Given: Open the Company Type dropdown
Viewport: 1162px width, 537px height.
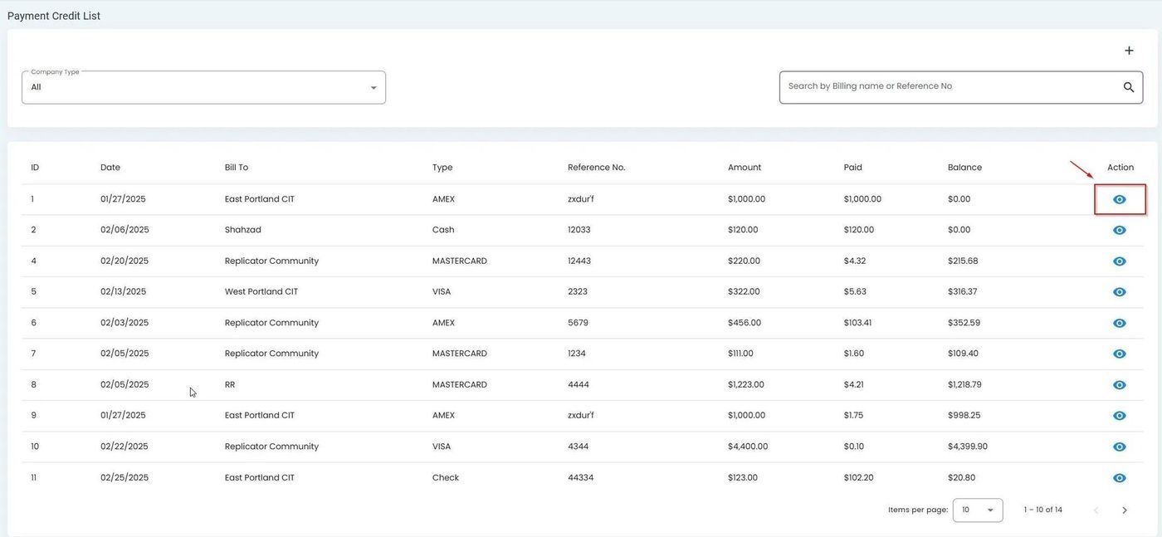Looking at the screenshot, I should tap(203, 87).
